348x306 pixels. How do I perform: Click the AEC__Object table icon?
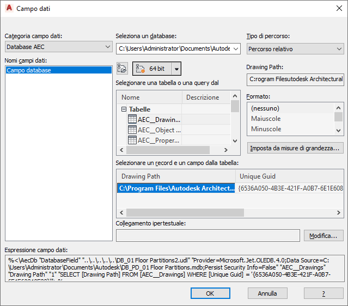132,130
